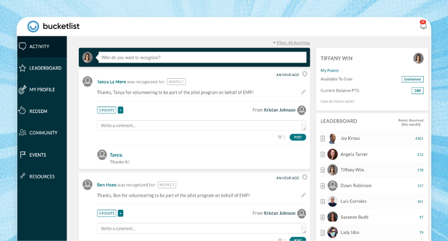Image resolution: width=448 pixels, height=241 pixels.
Task: Go to Leaderboard in sidebar
Action: click(x=42, y=68)
